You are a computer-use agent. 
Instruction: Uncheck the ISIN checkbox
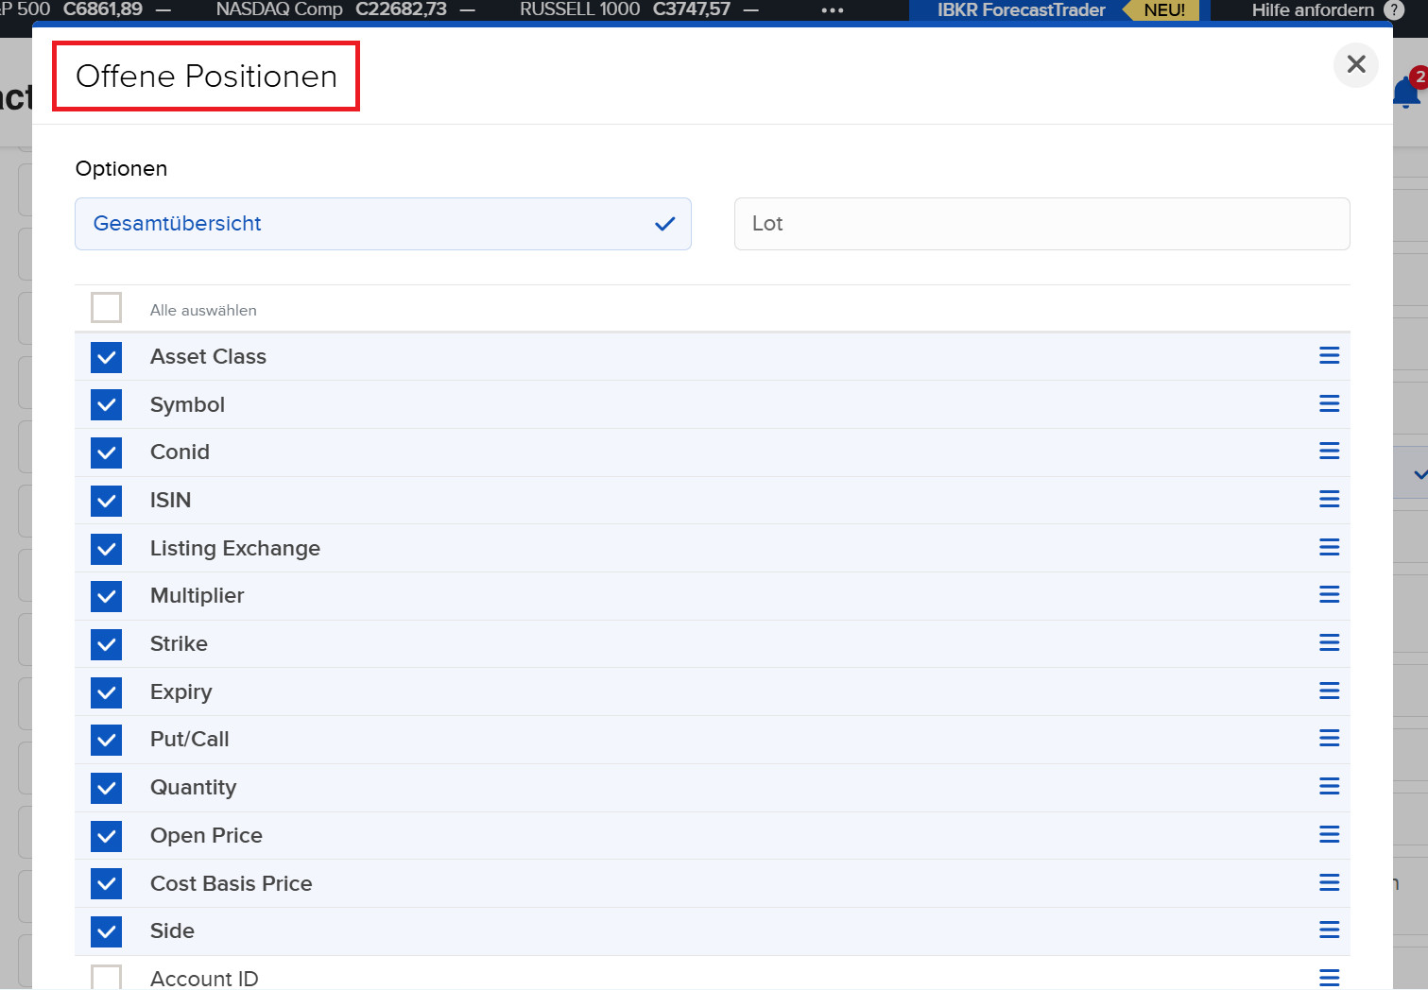point(106,501)
